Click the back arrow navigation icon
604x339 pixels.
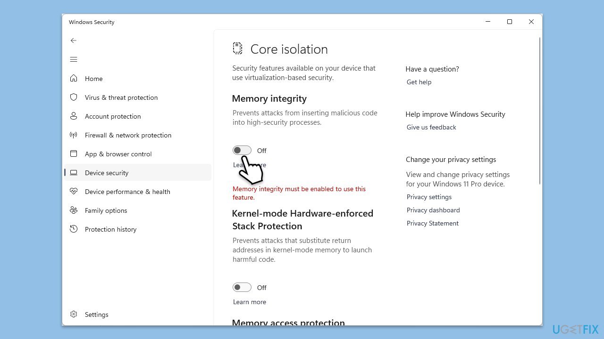pyautogui.click(x=74, y=40)
